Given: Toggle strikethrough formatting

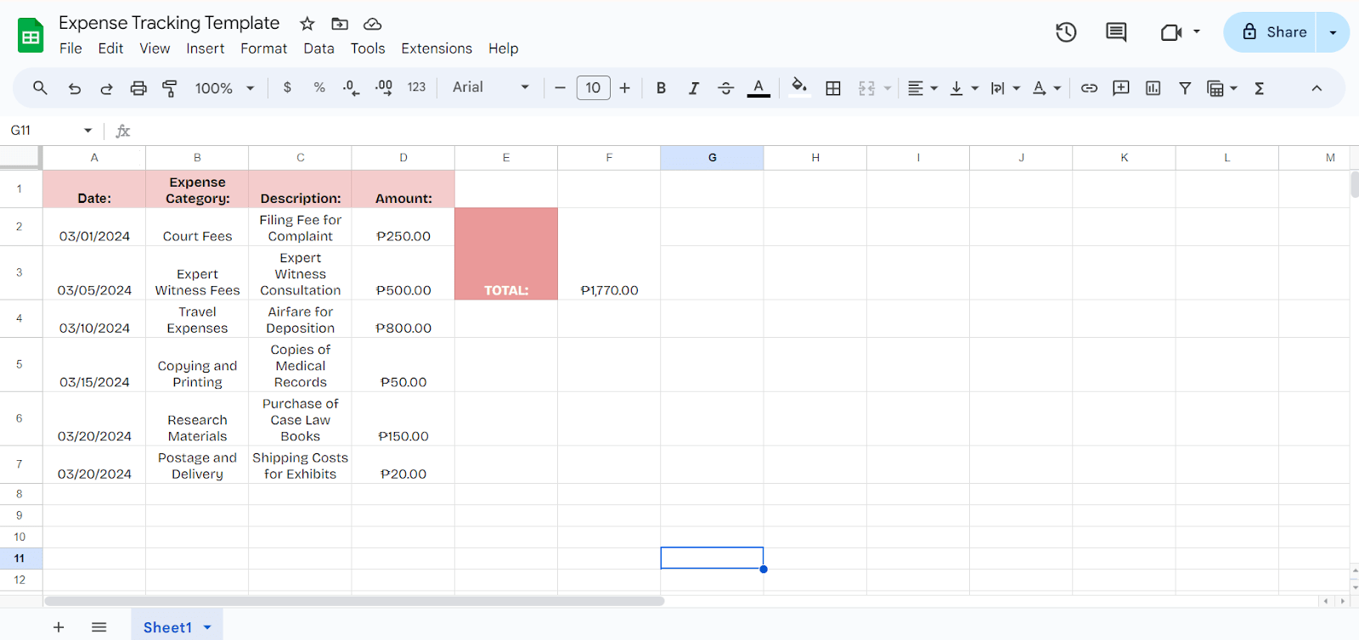Looking at the screenshot, I should tap(725, 88).
